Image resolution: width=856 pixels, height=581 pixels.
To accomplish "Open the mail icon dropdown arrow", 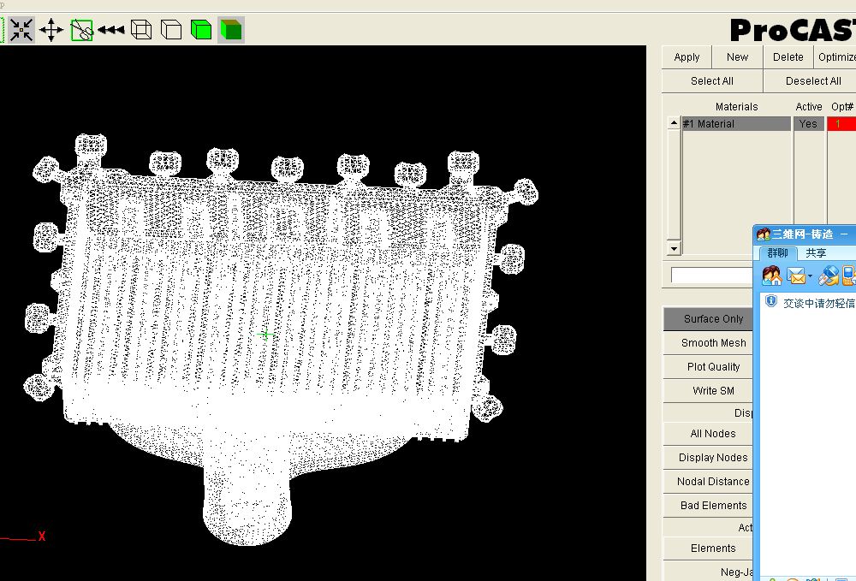I will [810, 276].
